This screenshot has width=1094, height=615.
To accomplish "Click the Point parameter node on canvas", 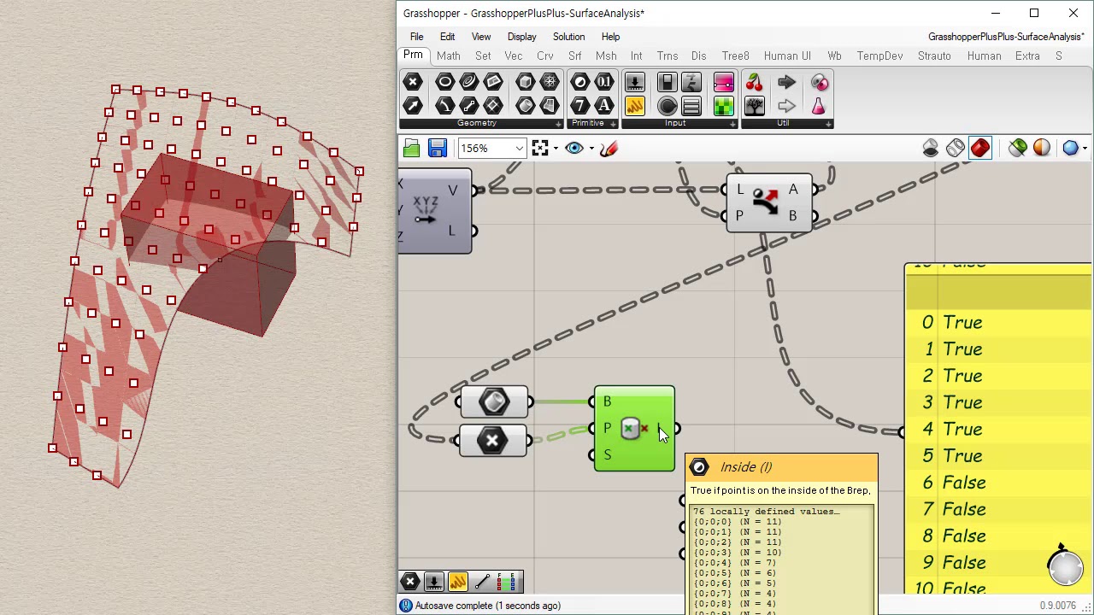I will click(x=493, y=441).
